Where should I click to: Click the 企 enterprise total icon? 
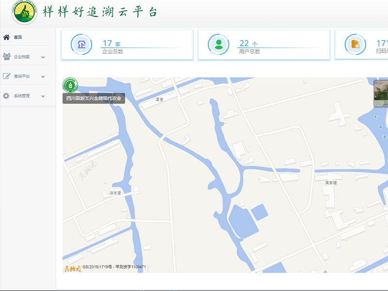[x=81, y=45]
